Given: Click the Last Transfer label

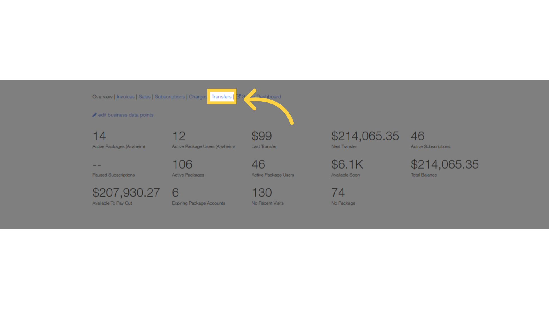Looking at the screenshot, I should 264,146.
